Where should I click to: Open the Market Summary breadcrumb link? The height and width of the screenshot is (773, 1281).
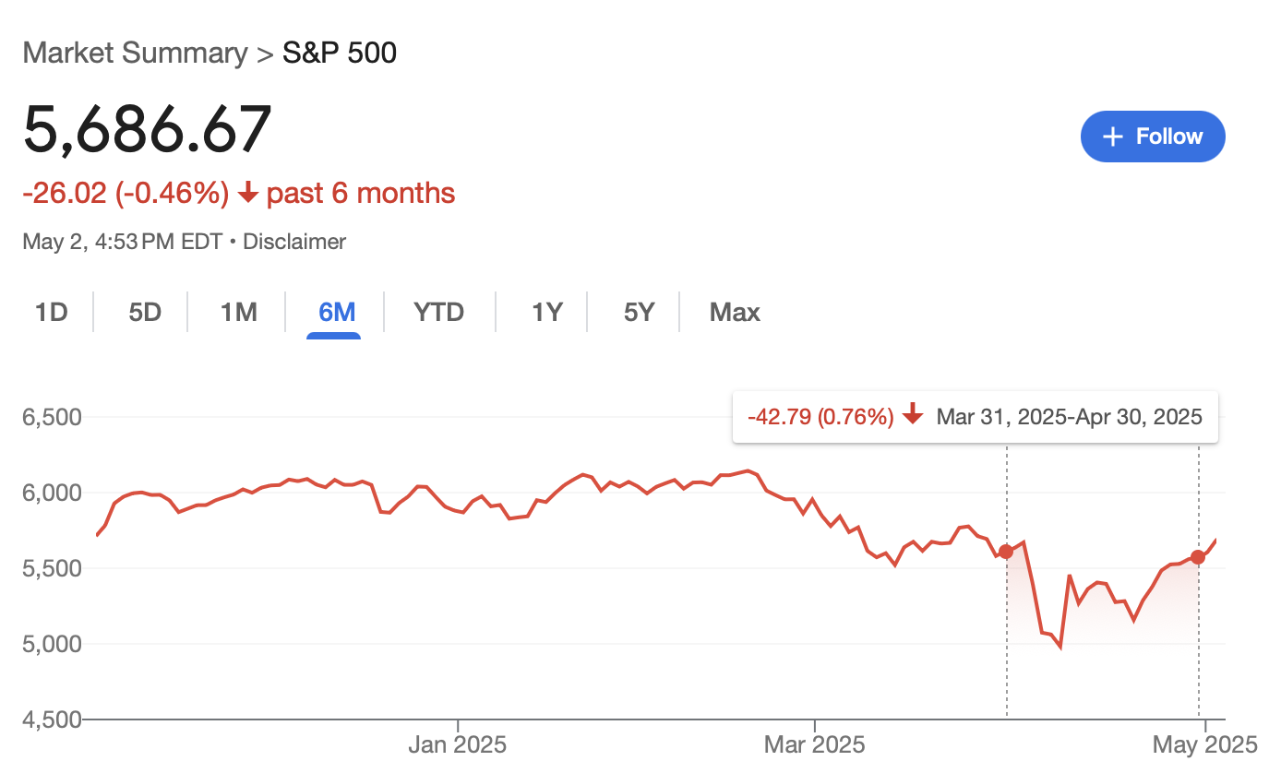pyautogui.click(x=135, y=53)
